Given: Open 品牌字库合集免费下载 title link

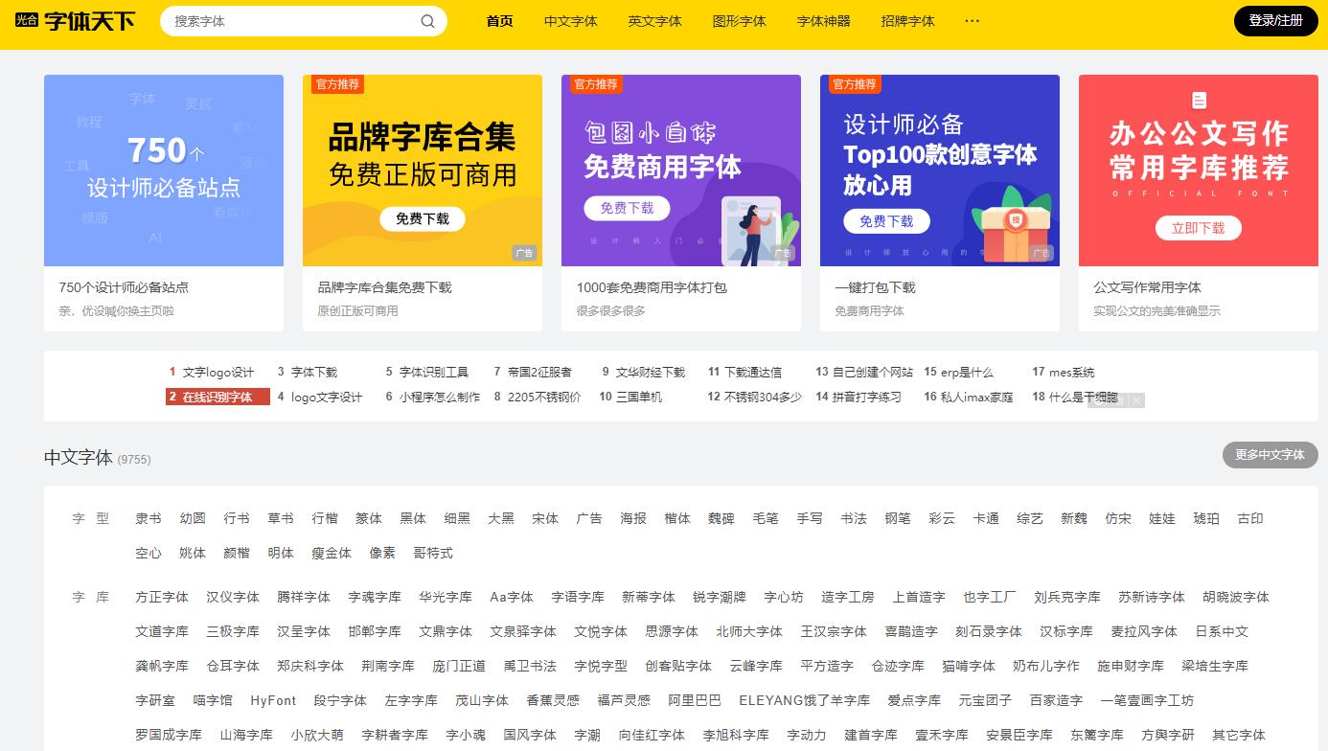Looking at the screenshot, I should [x=384, y=287].
